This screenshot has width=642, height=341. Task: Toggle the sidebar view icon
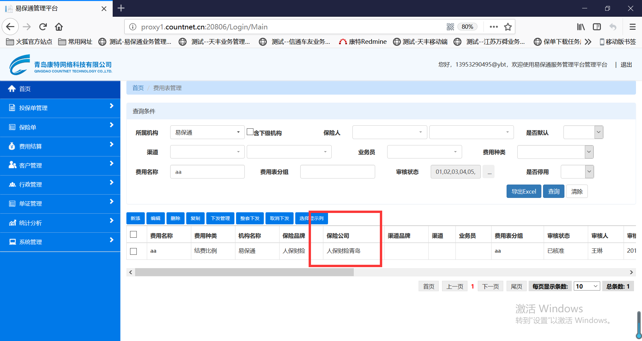(x=597, y=27)
